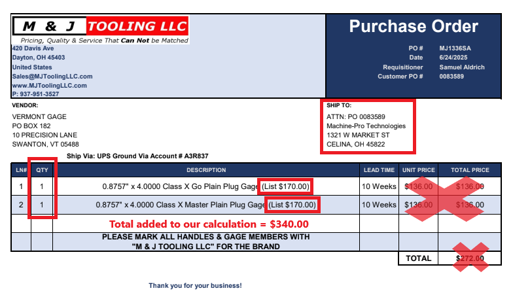This screenshot has height=297, width=513.
Task: Click the Ship Via UPS Ground account line
Action: tap(137, 156)
